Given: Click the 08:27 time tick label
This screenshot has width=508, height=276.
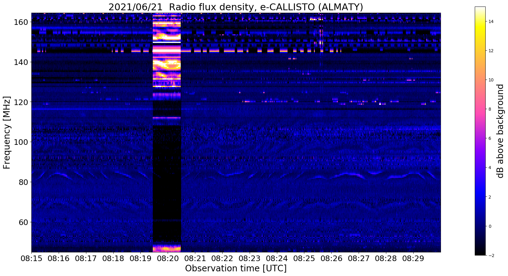Looking at the screenshot, I should (x=359, y=258).
